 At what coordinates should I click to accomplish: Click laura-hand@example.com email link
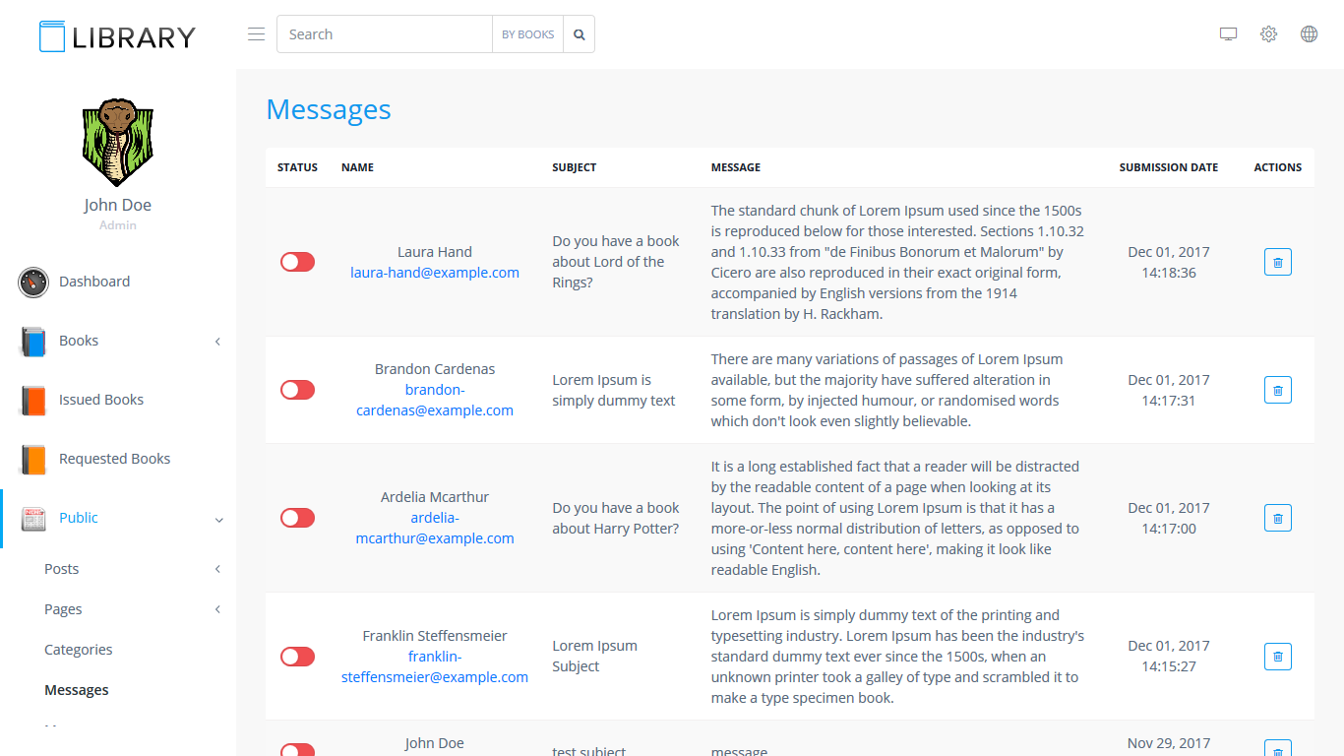click(x=435, y=273)
